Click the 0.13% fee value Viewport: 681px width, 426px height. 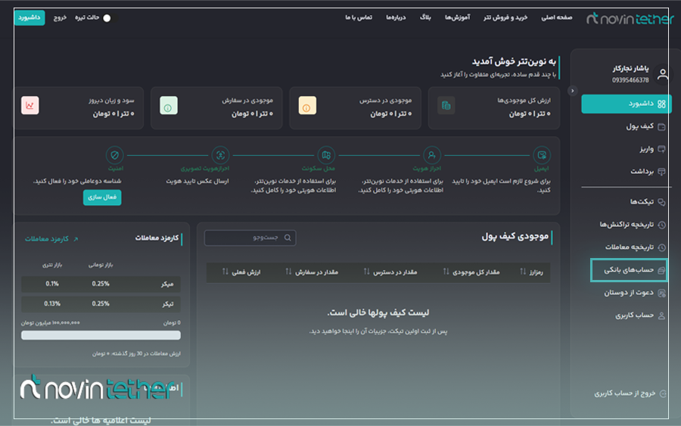pos(52,304)
